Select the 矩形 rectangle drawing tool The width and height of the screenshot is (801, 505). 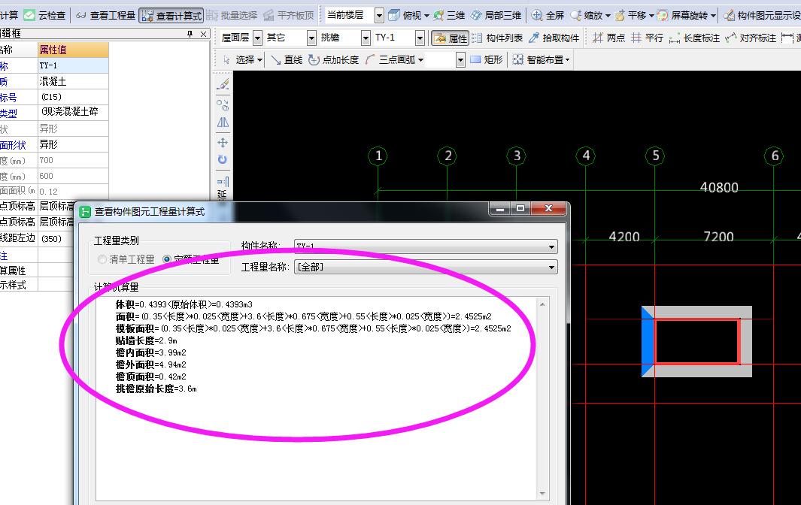pos(487,59)
